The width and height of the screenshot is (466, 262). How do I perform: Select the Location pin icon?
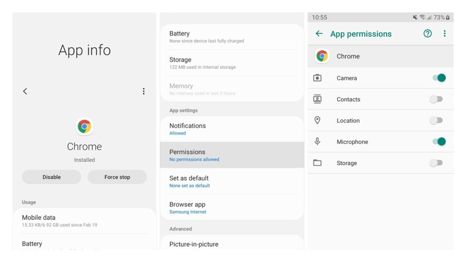(318, 121)
